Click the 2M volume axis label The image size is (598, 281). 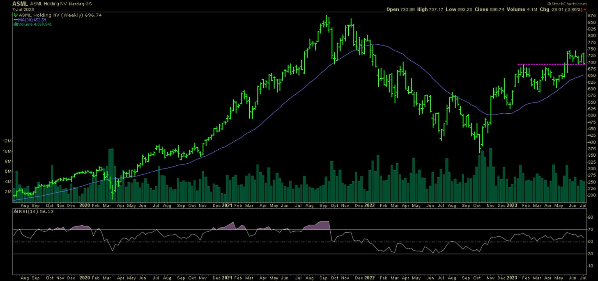point(7,192)
